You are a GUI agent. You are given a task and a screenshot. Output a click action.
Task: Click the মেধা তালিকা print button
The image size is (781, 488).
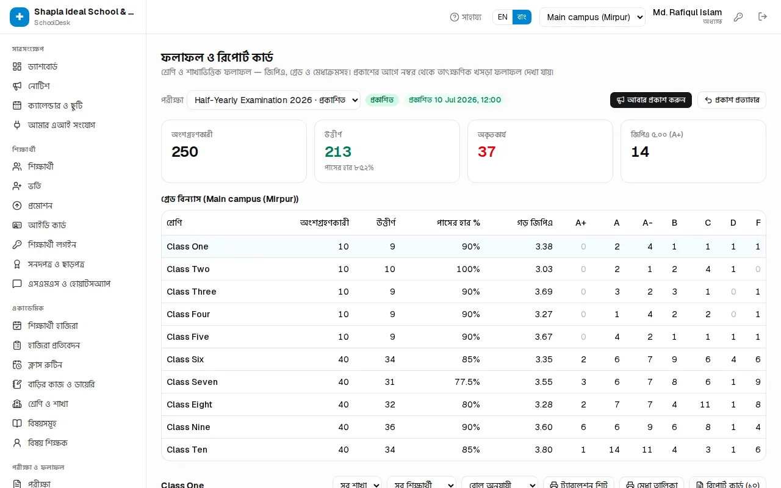tap(652, 485)
